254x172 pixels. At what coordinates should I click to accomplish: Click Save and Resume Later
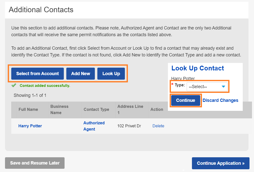35,163
